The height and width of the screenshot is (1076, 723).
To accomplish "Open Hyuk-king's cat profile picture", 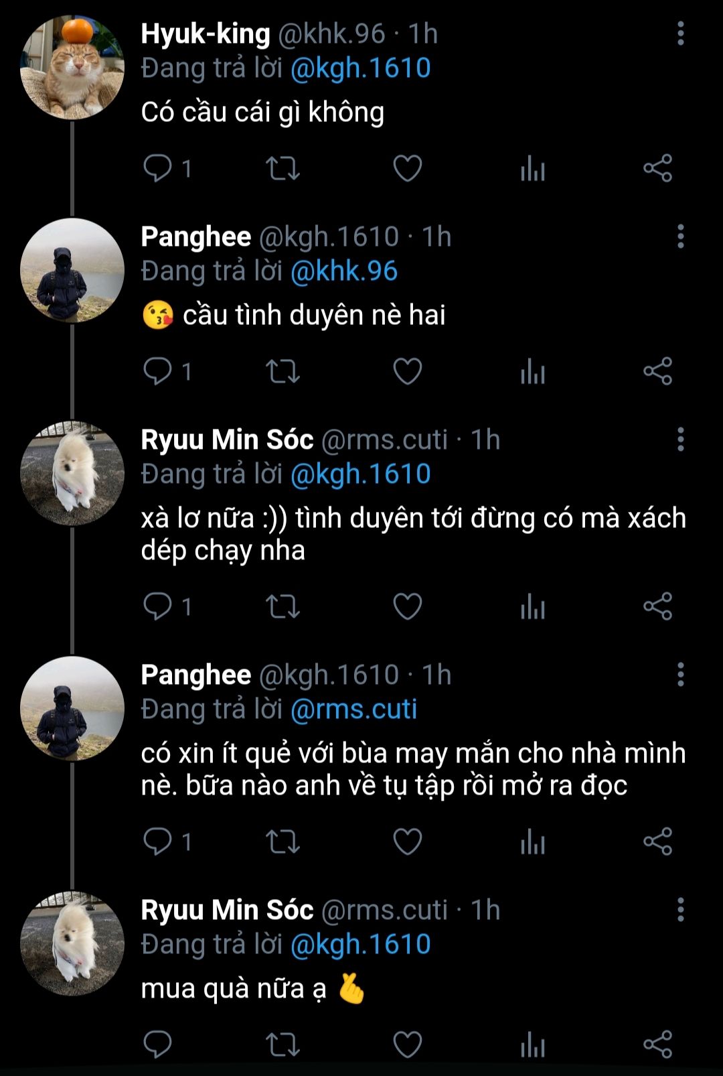I will point(72,68).
